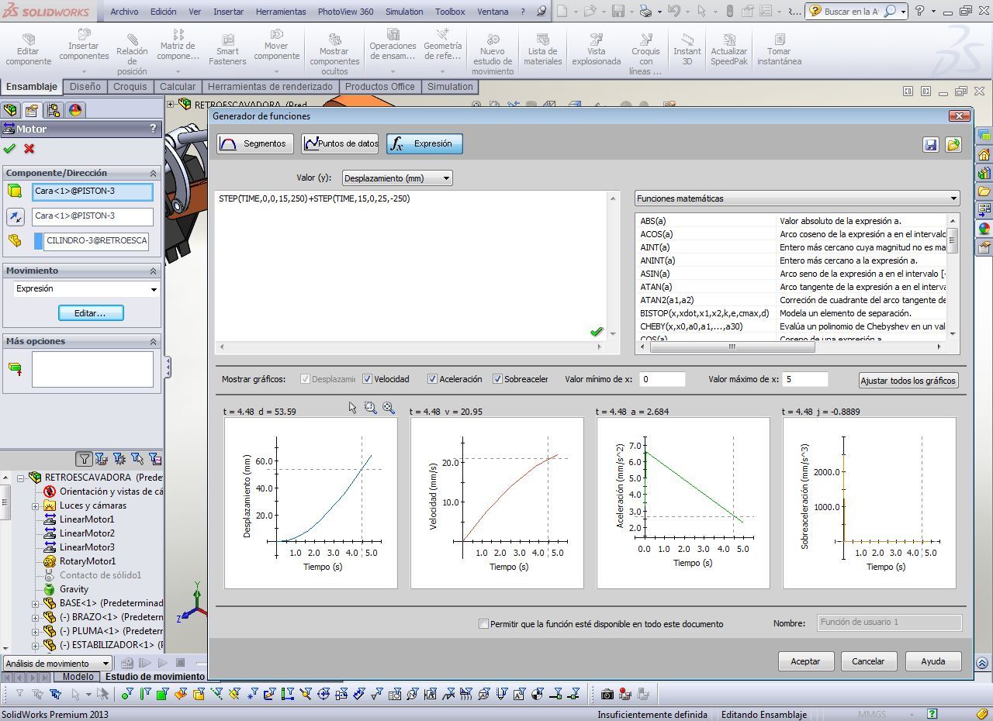Save the function with the floppy disk icon
Viewport: 993px width, 721px height.
(931, 144)
